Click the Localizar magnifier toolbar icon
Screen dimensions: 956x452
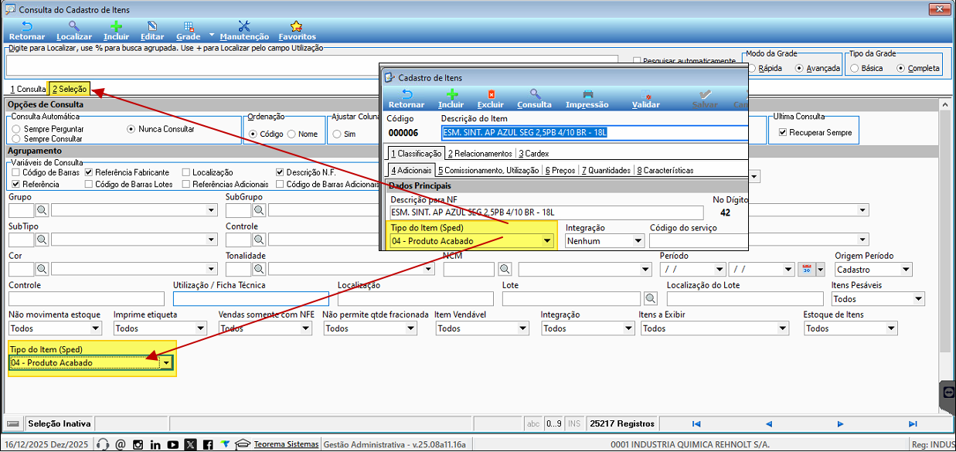click(x=74, y=27)
